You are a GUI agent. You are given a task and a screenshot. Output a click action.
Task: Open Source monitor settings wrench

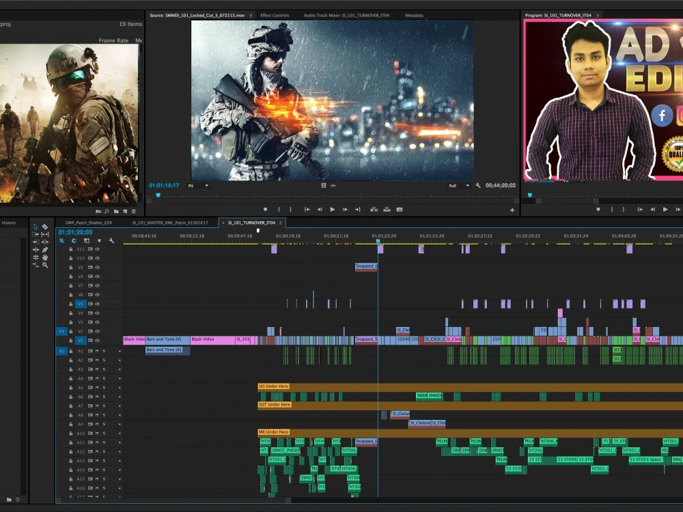[x=478, y=186]
